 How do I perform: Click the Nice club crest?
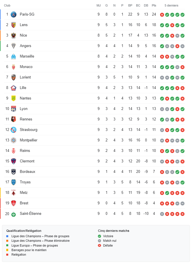[x=13, y=35]
